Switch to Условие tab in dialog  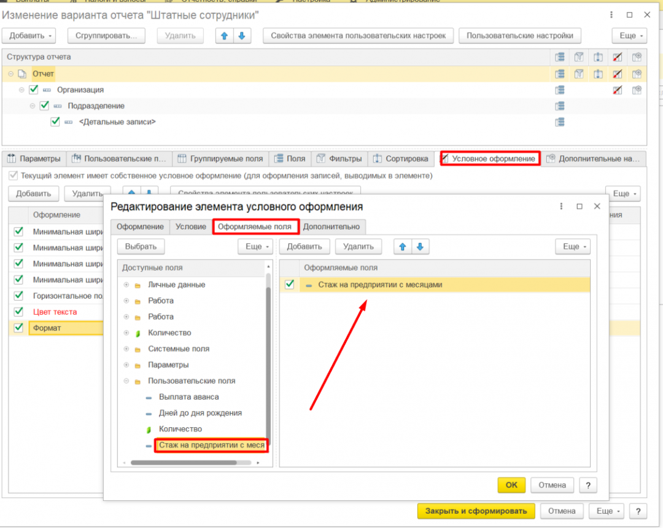191,227
